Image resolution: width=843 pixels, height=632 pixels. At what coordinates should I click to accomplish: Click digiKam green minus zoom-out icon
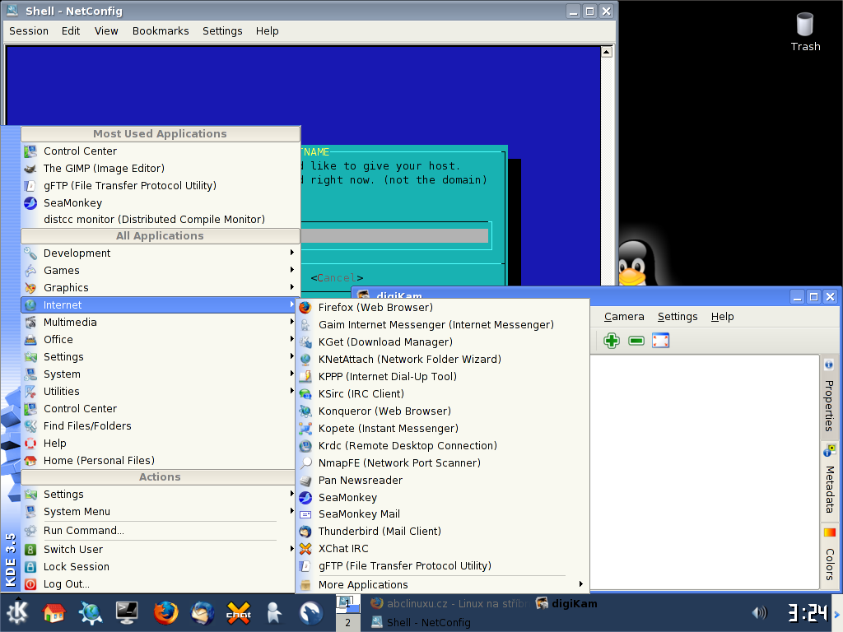click(636, 341)
